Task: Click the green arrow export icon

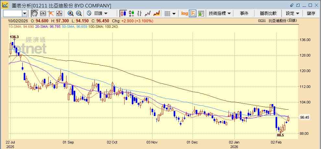Action: 201,14
